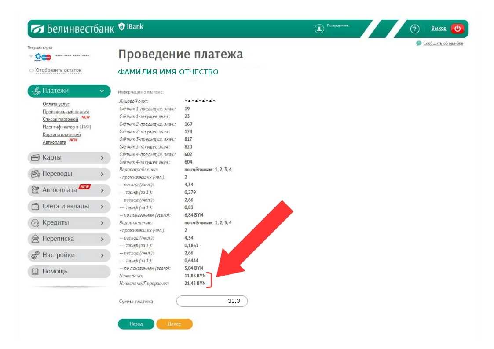494x349 pixels.
Task: Open Корзина платежей menu item
Action: pos(62,135)
